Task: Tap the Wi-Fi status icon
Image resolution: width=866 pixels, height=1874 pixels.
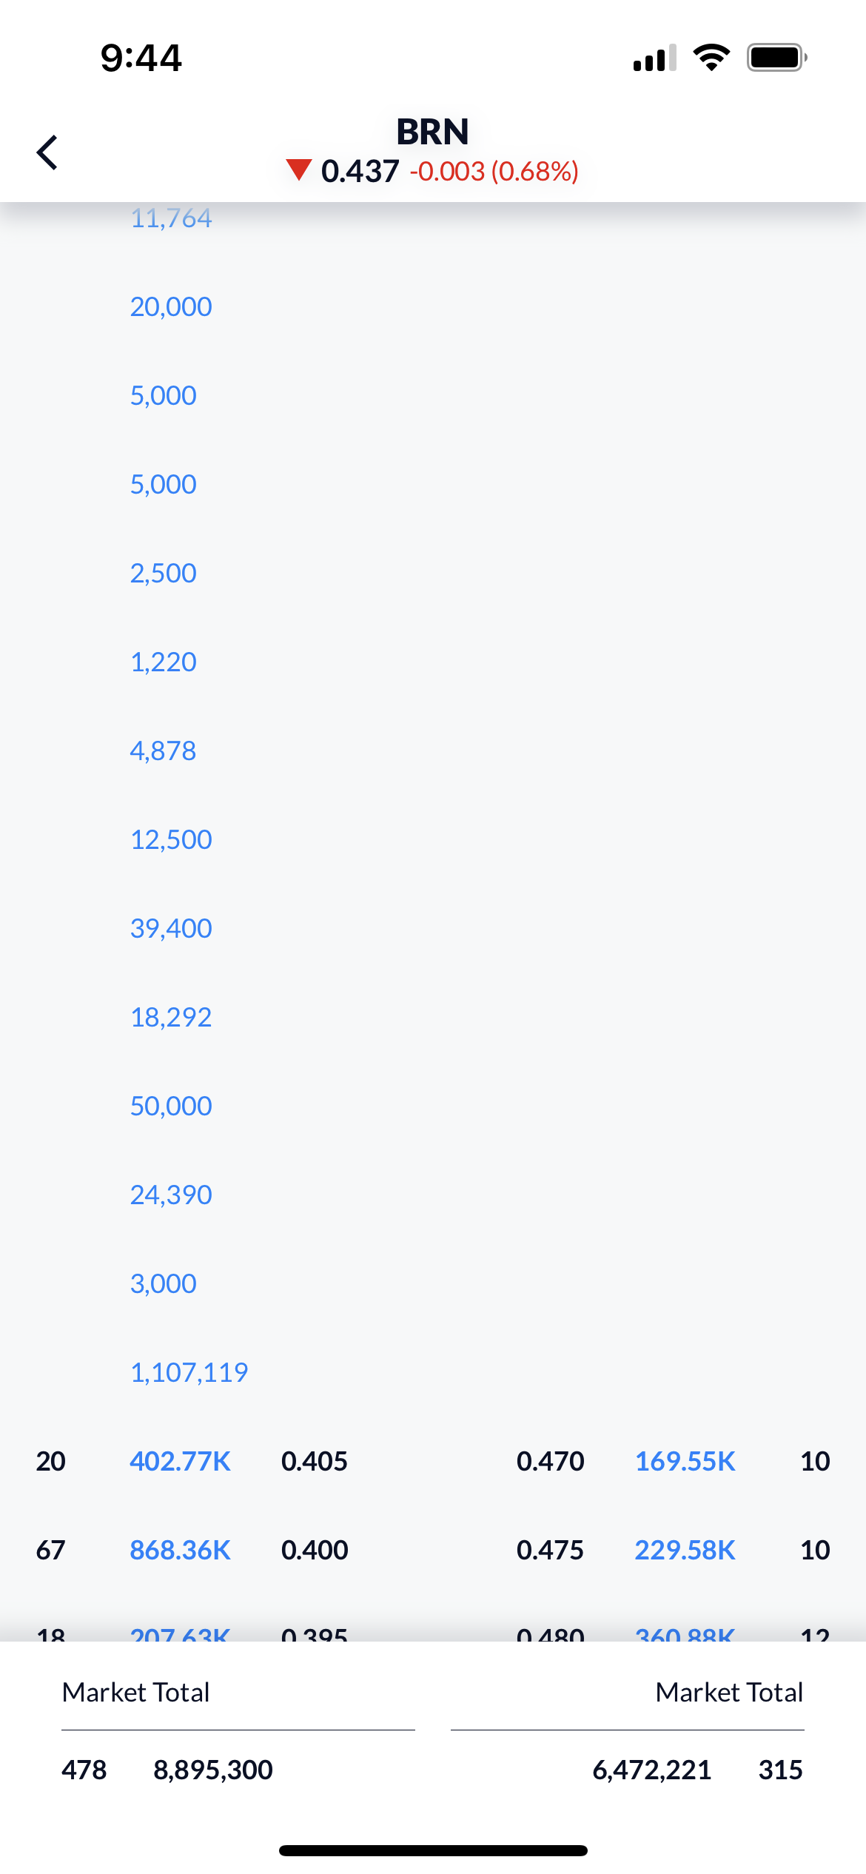Action: 711,58
